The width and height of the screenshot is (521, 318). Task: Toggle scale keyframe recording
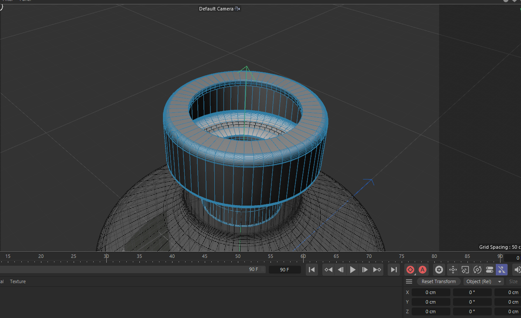tap(465, 270)
